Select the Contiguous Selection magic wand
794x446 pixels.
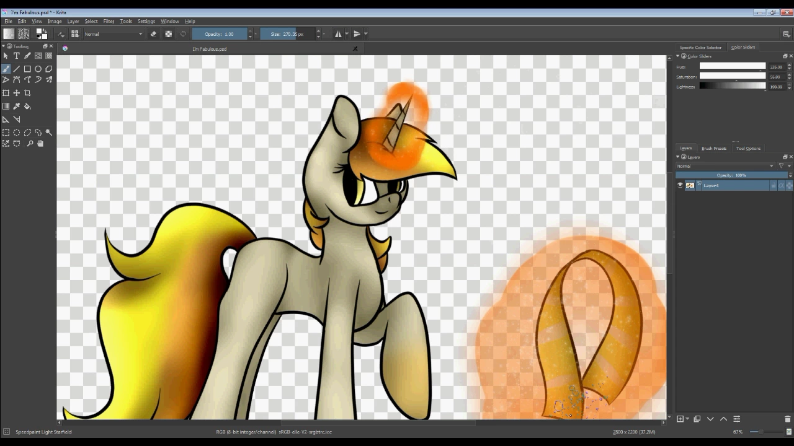coord(48,133)
